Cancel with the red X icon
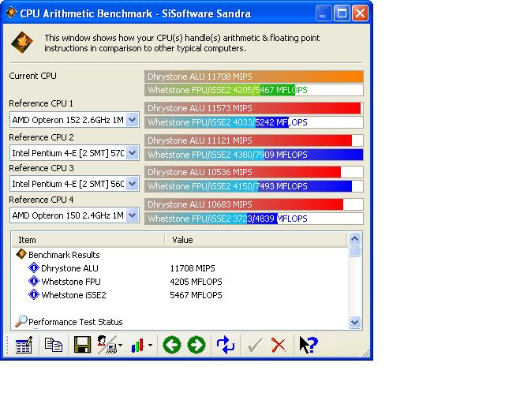The height and width of the screenshot is (404, 505). tap(279, 345)
